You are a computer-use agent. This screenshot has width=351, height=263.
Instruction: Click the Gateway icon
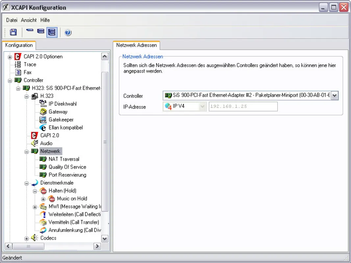coord(43,111)
